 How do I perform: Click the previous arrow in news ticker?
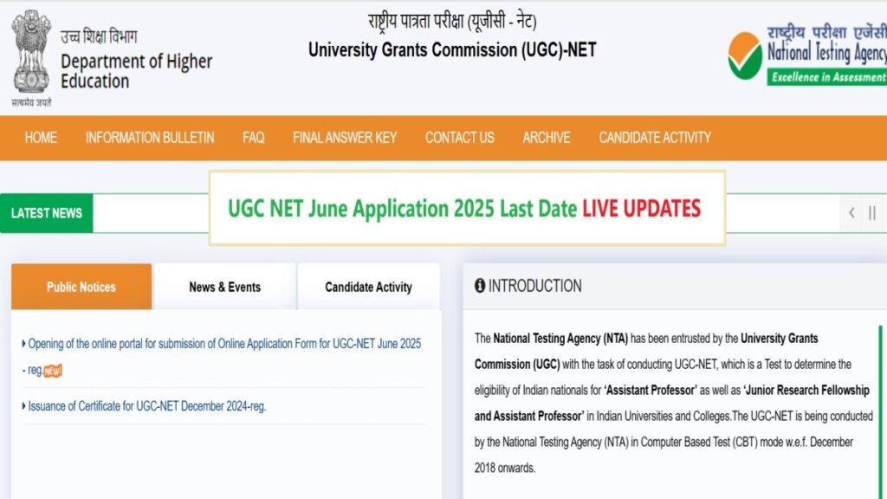click(x=851, y=213)
